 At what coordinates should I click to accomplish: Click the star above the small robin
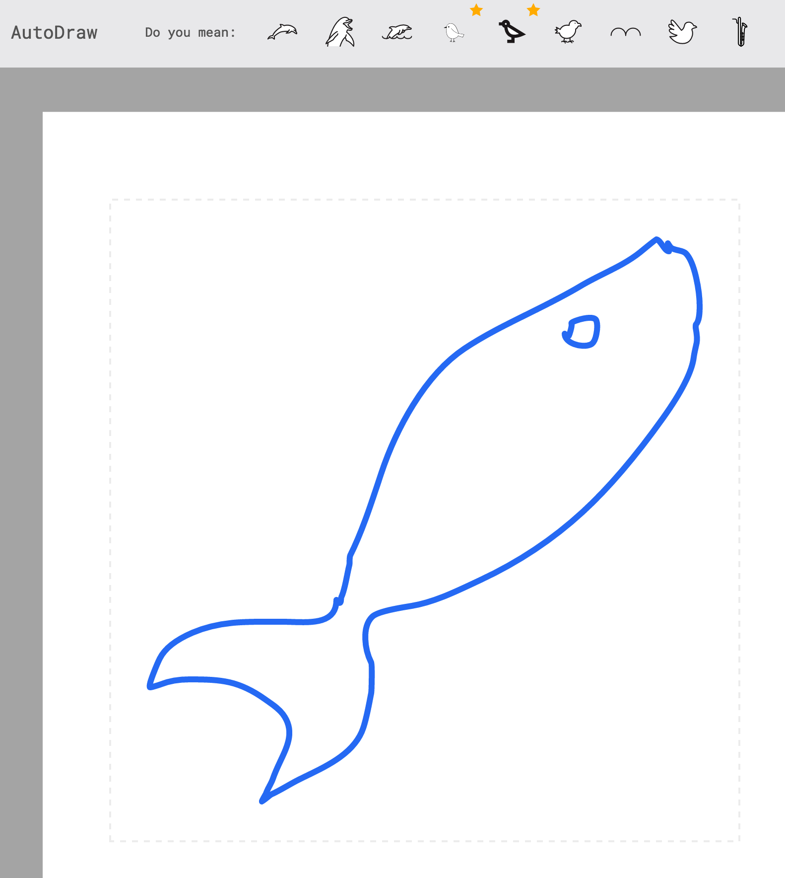click(476, 9)
